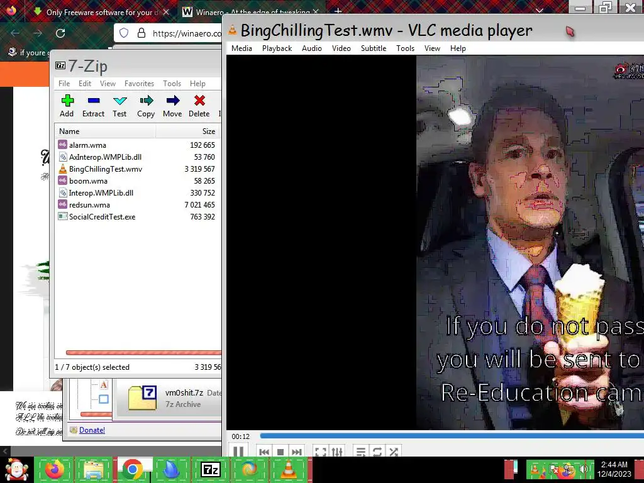Open the Playback menu in VLC
Image resolution: width=644 pixels, height=483 pixels.
(x=277, y=48)
